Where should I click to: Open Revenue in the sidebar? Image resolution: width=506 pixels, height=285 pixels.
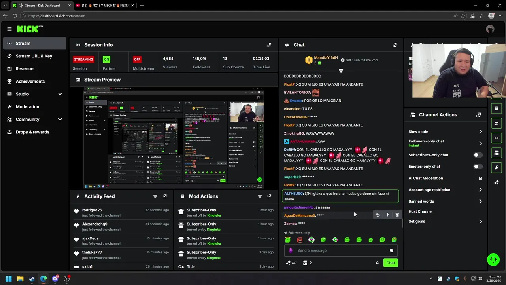tap(34, 68)
